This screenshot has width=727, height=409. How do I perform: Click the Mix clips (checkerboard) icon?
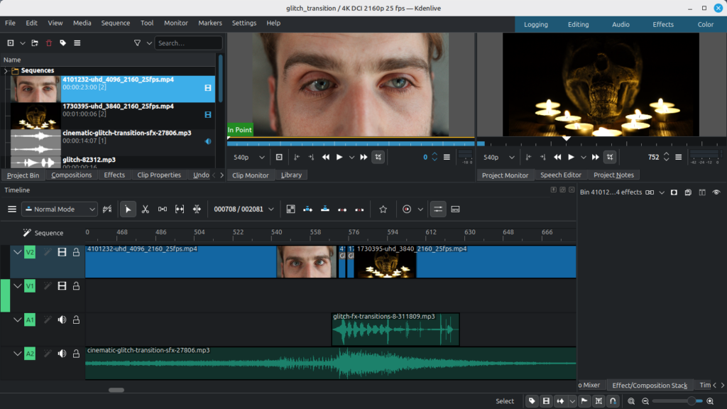pos(290,209)
